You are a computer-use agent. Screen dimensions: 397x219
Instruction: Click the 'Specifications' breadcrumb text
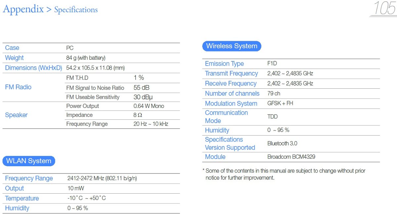(76, 10)
